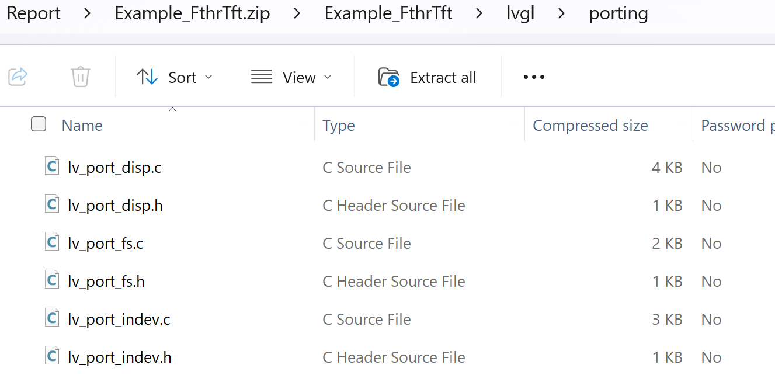The width and height of the screenshot is (775, 382).
Task: Expand the chevron after lvgl breadcrumb
Action: click(561, 13)
